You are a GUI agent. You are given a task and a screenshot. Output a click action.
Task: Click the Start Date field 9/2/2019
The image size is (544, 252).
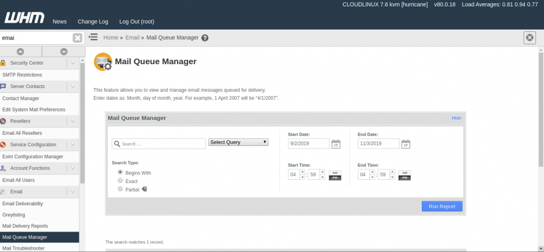coord(309,143)
